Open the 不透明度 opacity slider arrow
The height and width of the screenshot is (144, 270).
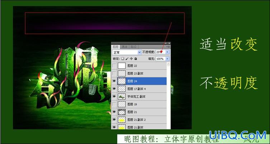click(168, 52)
